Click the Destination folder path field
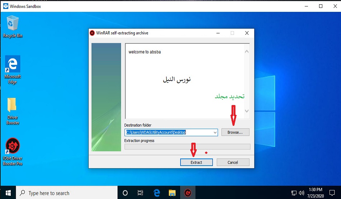 pos(169,132)
